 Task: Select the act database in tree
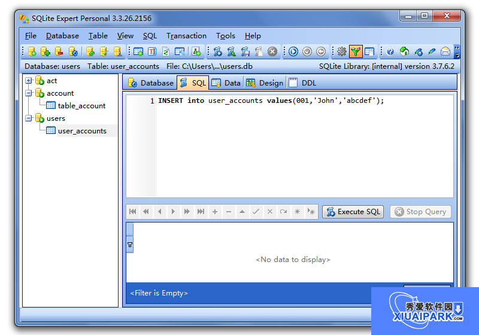[x=51, y=81]
